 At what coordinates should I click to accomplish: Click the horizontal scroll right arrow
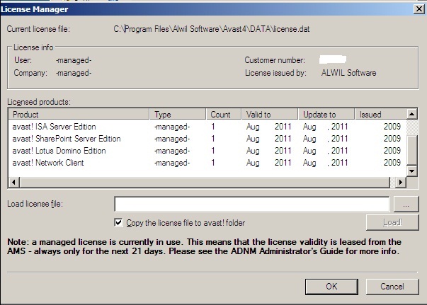pyautogui.click(x=401, y=182)
